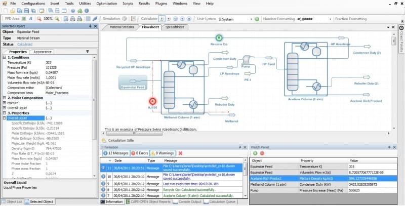This screenshot has height=206, width=405.
Task: Open the Console Output tab
Action: click(190, 202)
